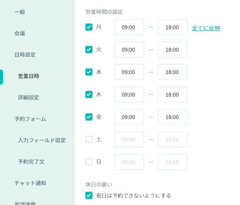Viewport: 240px width, 205px height.
Task: Open 入力フィールド設定 page
Action: tap(42, 140)
